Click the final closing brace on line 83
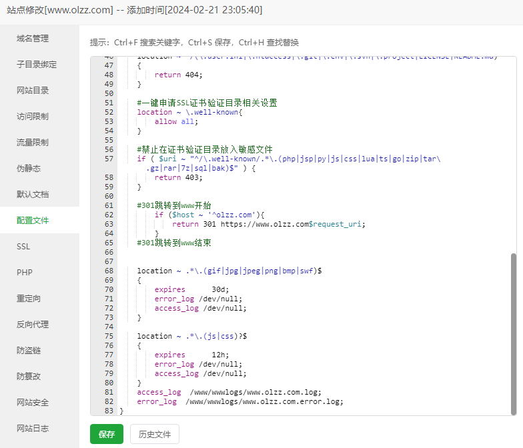Image resolution: width=523 pixels, height=448 pixels. (x=121, y=411)
